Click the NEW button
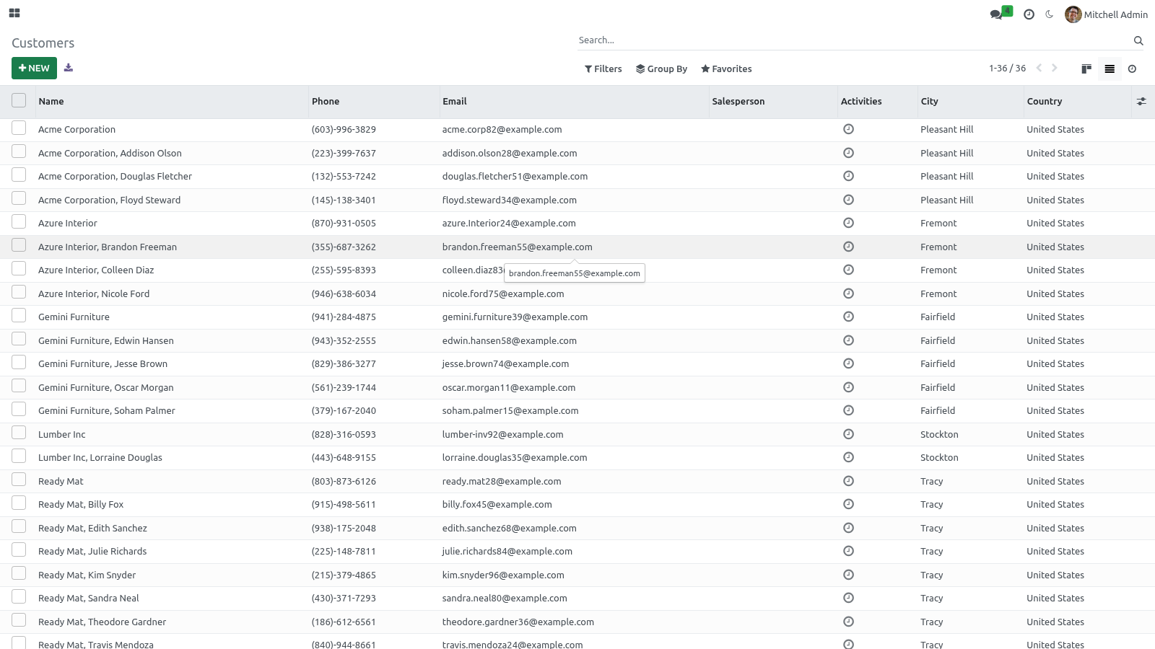 coord(34,69)
